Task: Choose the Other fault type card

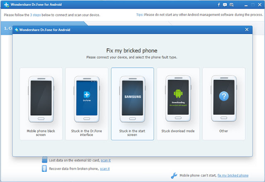Action: 224,104
